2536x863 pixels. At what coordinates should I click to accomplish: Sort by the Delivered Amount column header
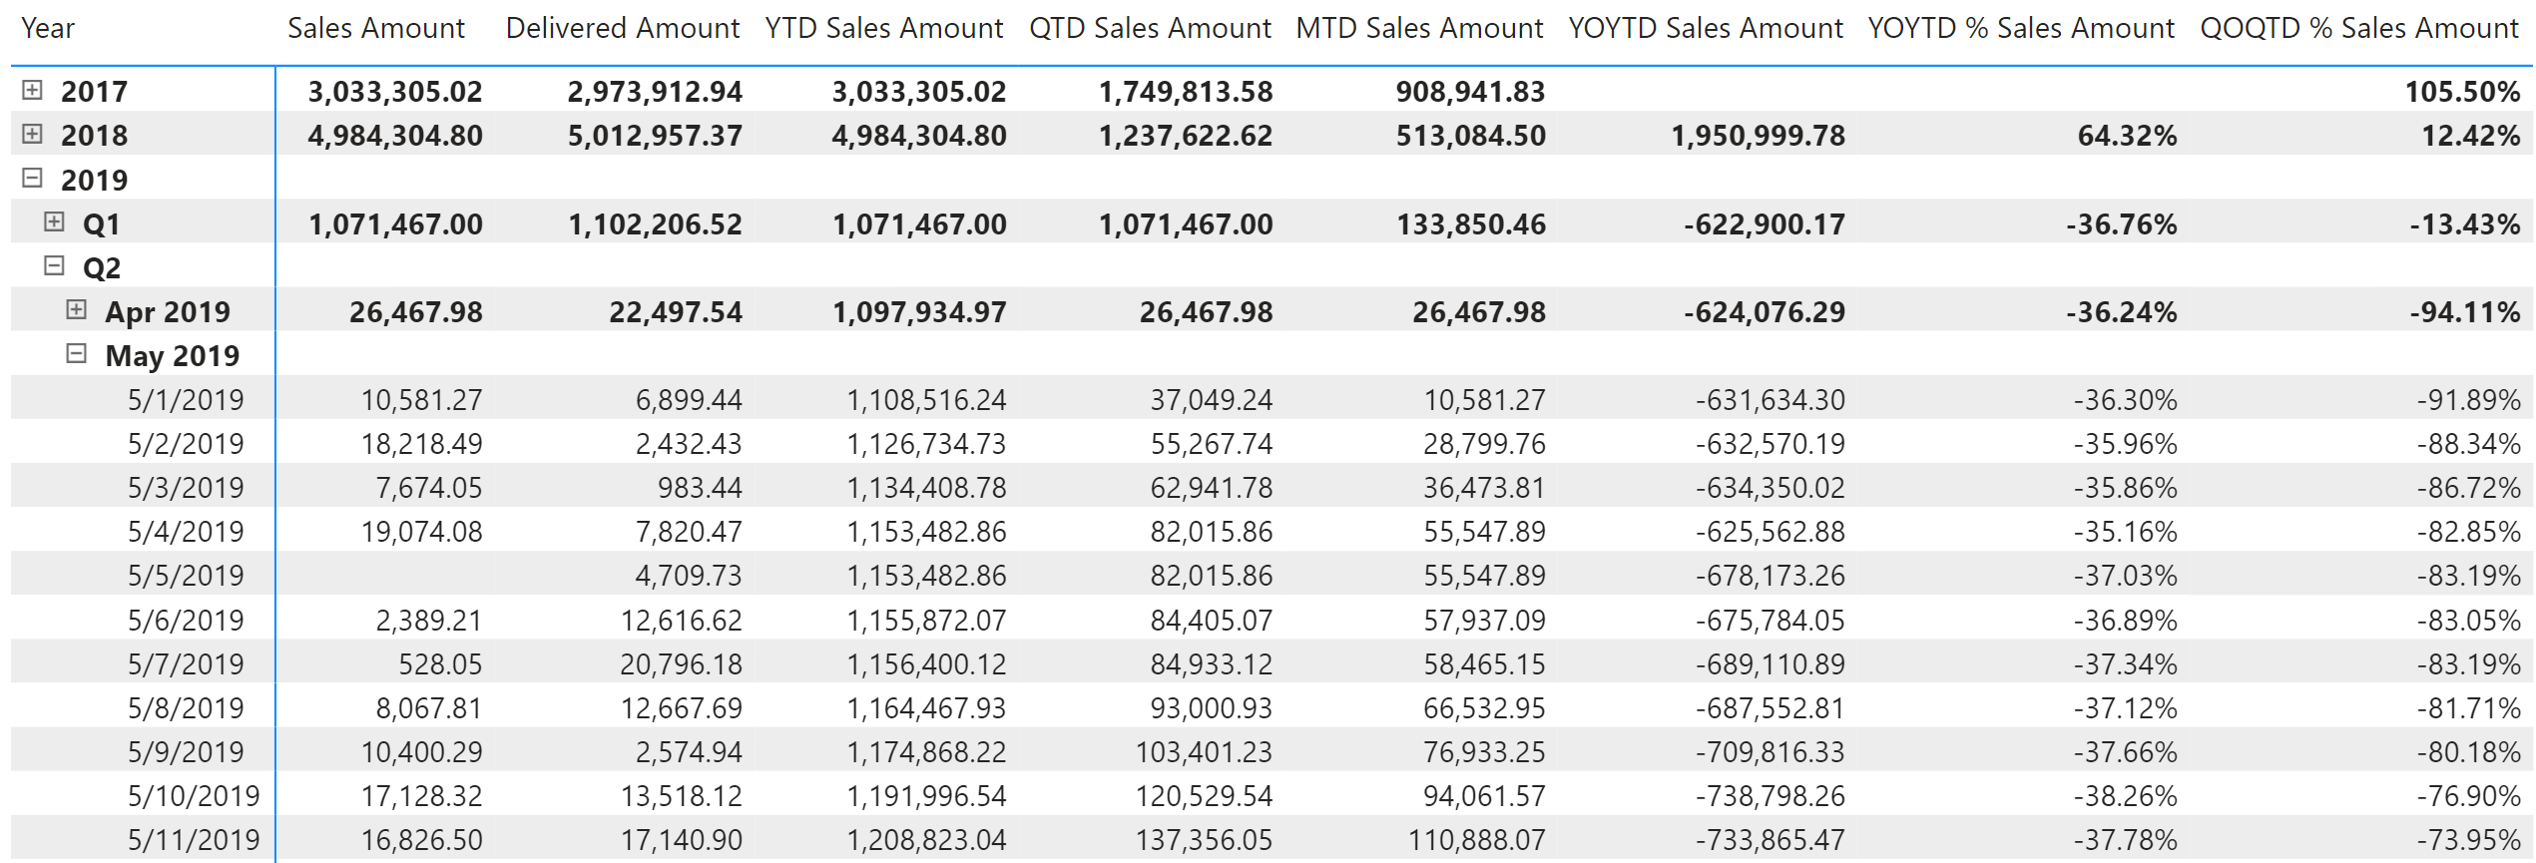click(x=622, y=28)
